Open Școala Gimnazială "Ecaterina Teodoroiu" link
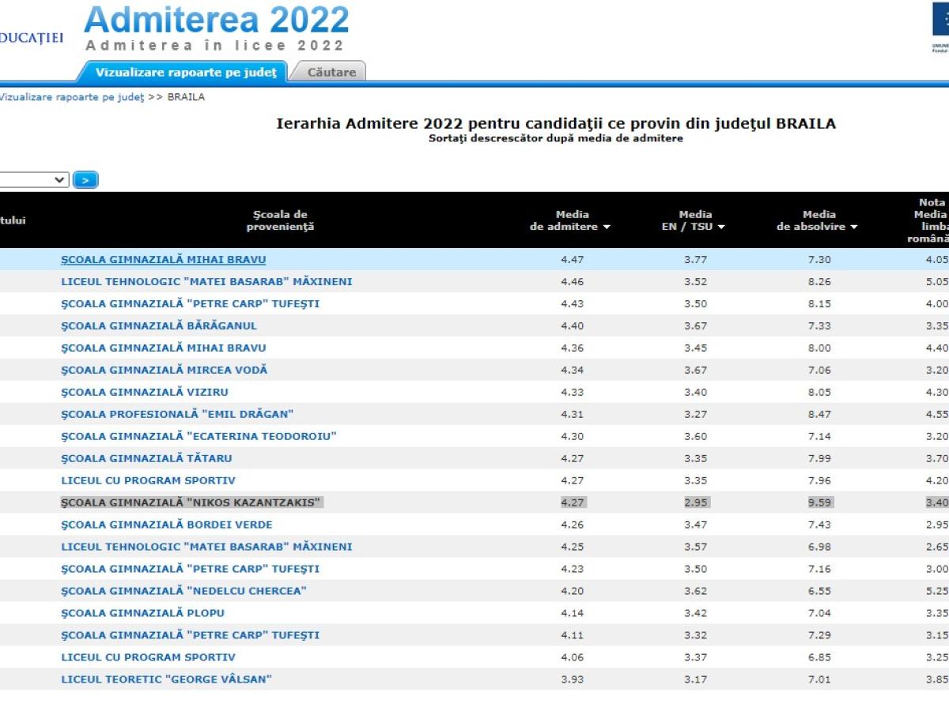The width and height of the screenshot is (949, 711). click(199, 436)
